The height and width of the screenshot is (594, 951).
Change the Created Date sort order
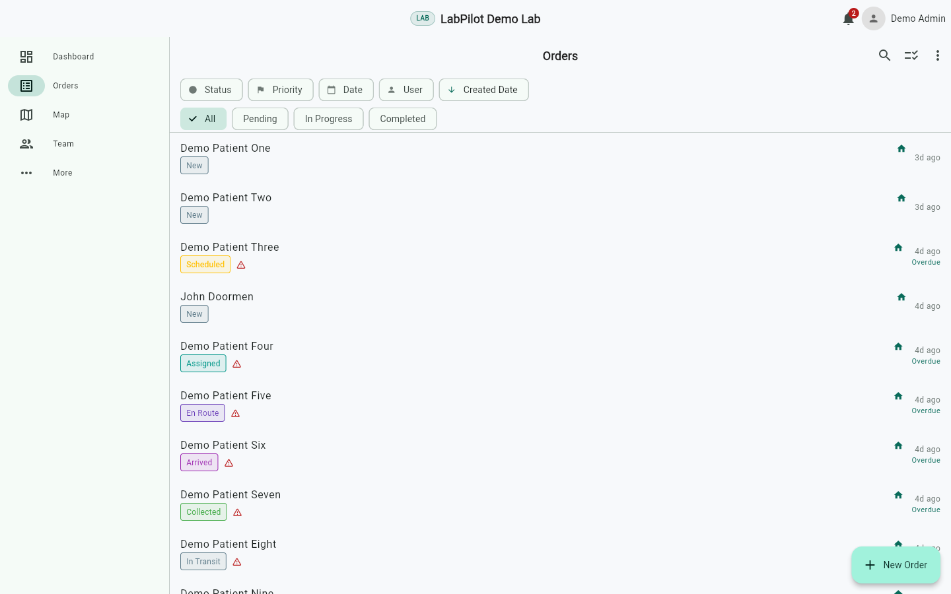484,90
